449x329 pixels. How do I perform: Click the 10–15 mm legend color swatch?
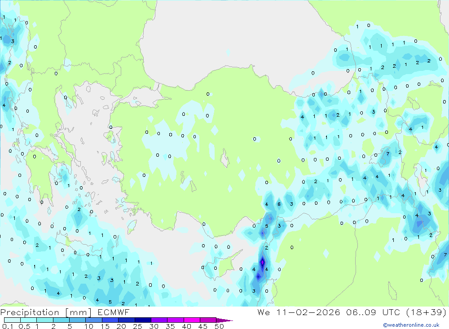pos(94,320)
